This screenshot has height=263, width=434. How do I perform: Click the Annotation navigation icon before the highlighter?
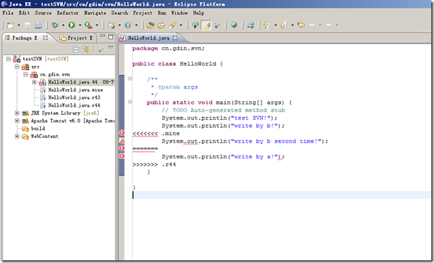(x=196, y=25)
